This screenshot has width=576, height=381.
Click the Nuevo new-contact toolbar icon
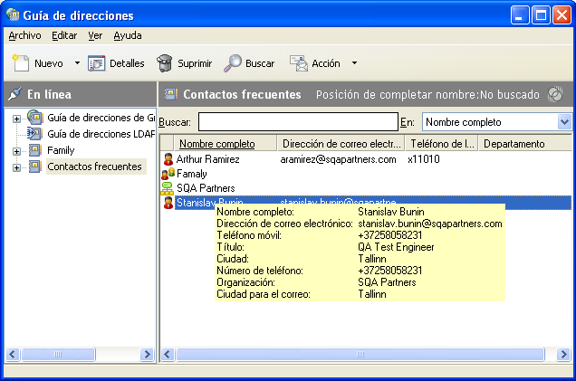(21, 63)
